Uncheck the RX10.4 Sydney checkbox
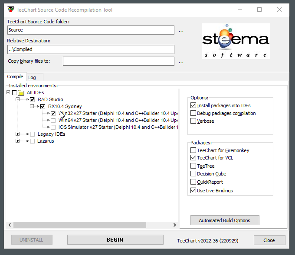 click(x=43, y=106)
